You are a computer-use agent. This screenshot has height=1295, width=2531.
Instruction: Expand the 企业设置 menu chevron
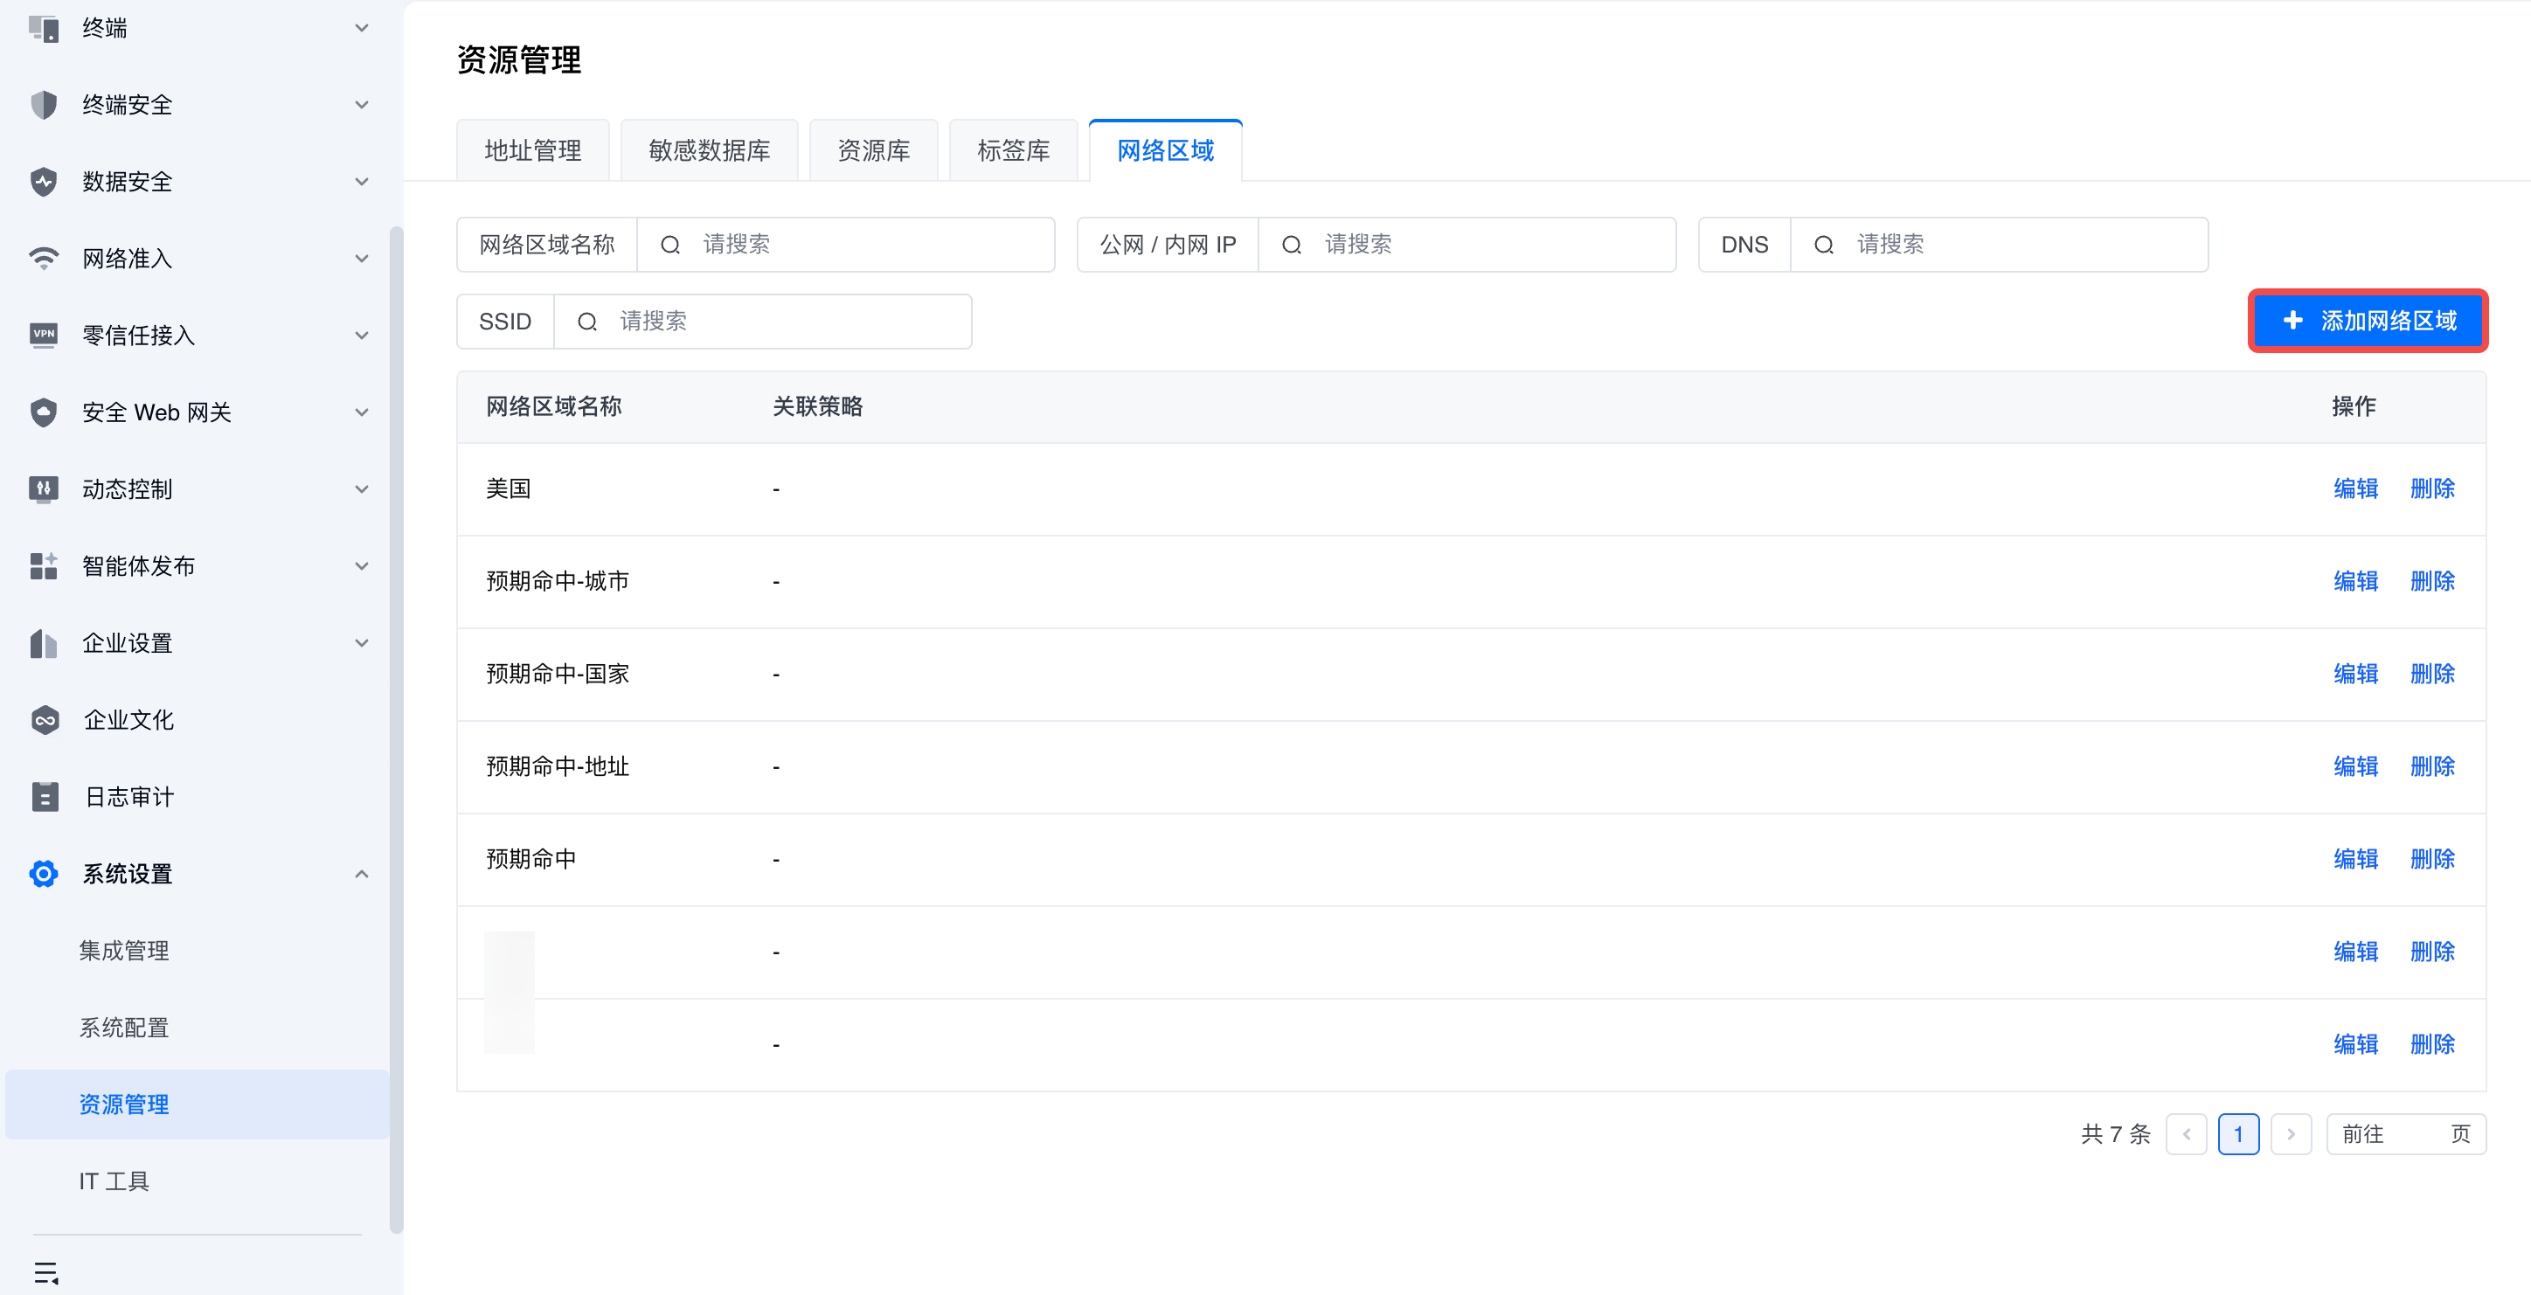click(x=362, y=642)
